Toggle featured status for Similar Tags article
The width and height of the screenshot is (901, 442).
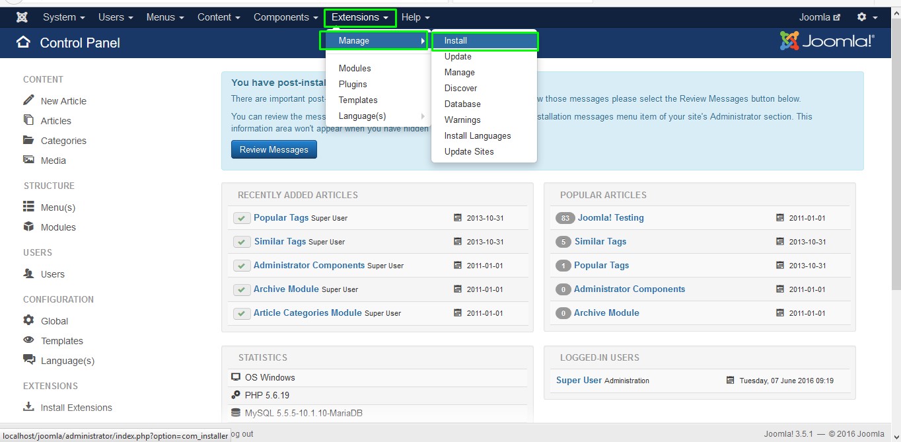pyautogui.click(x=242, y=241)
